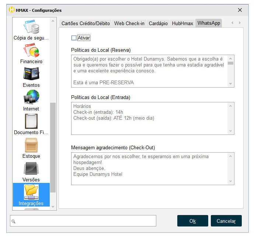Open the Web Check-in tab
272x242 pixels.
129,23
